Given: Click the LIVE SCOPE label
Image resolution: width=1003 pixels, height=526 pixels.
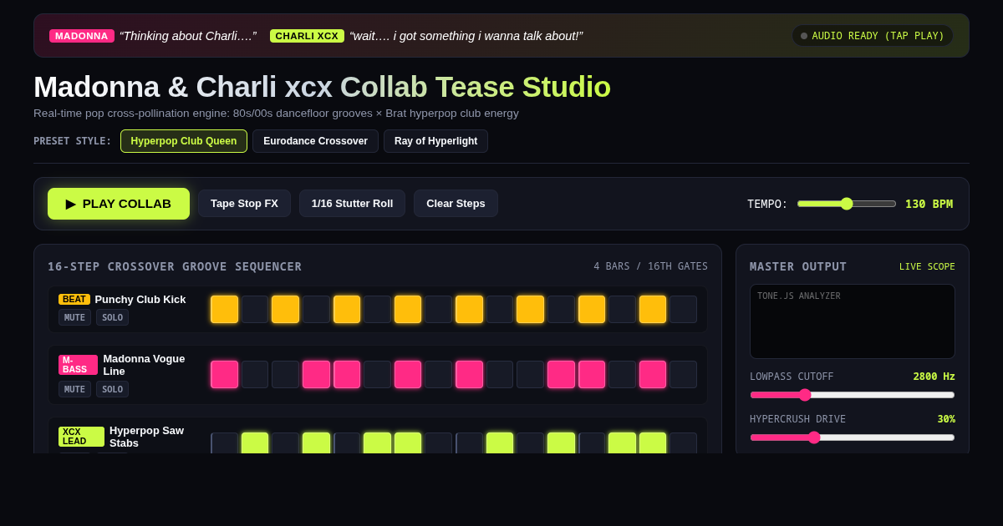Looking at the screenshot, I should (927, 266).
